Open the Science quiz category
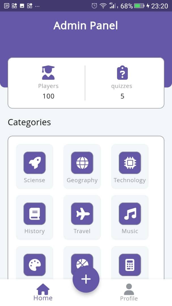Viewport: 172px width, 306px height. point(34,163)
